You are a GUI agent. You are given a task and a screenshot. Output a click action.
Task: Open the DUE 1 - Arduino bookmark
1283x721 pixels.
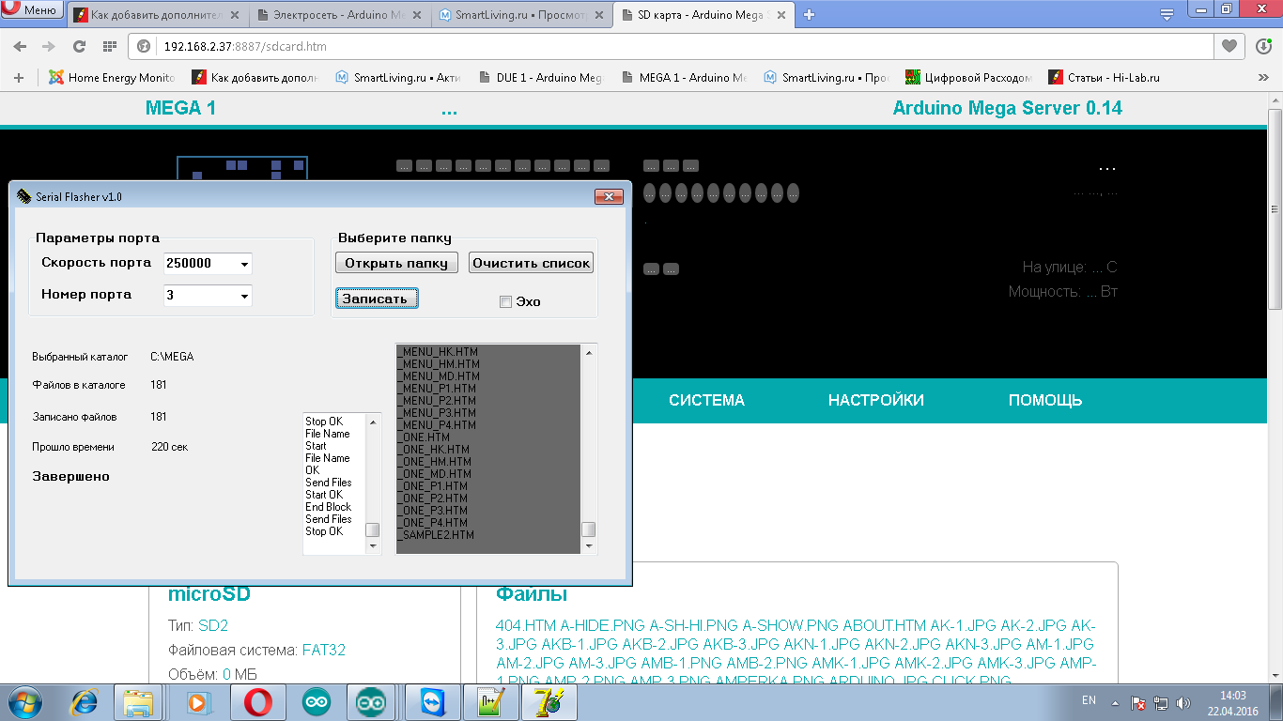(540, 78)
